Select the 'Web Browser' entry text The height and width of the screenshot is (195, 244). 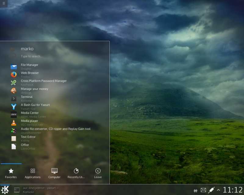pos(30,73)
